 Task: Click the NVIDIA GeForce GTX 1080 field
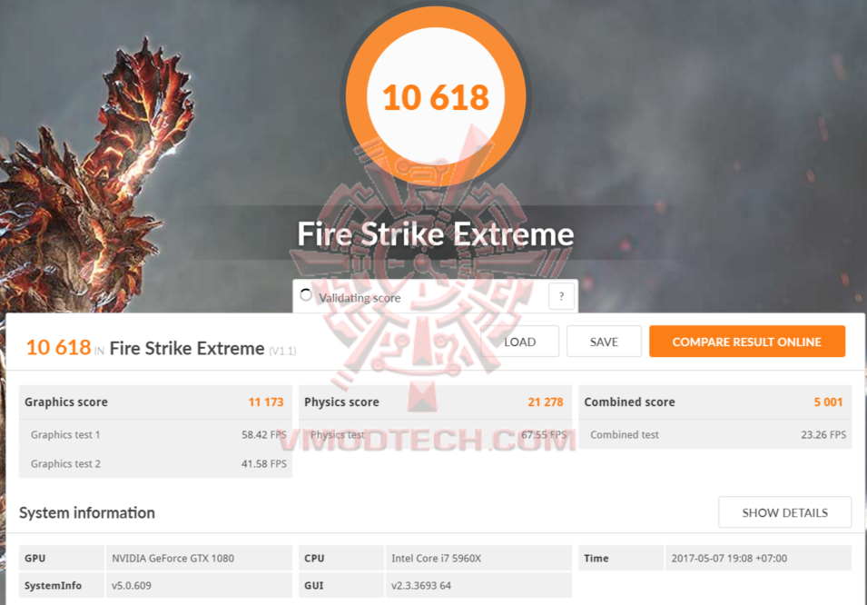click(x=199, y=558)
